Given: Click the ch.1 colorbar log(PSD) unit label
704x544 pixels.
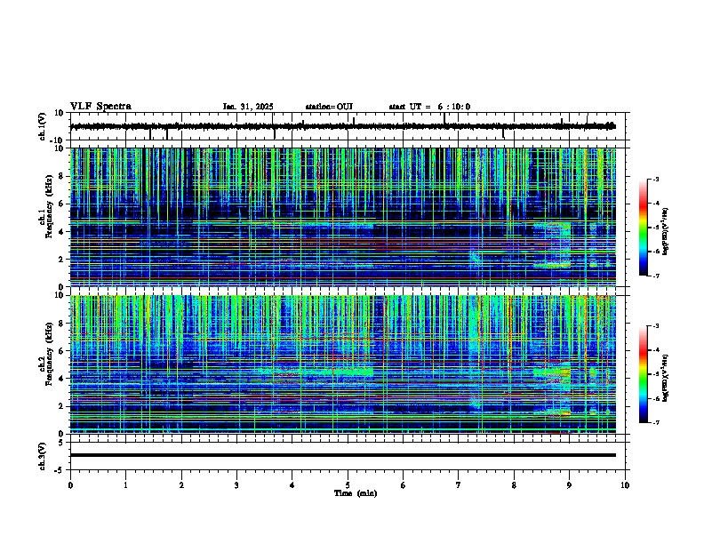Looking at the screenshot, I should 666,232.
